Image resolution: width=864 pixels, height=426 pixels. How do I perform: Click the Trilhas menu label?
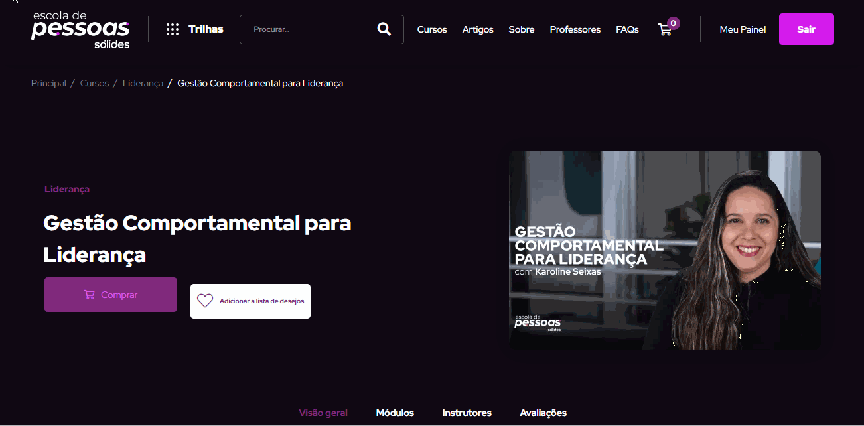[206, 29]
